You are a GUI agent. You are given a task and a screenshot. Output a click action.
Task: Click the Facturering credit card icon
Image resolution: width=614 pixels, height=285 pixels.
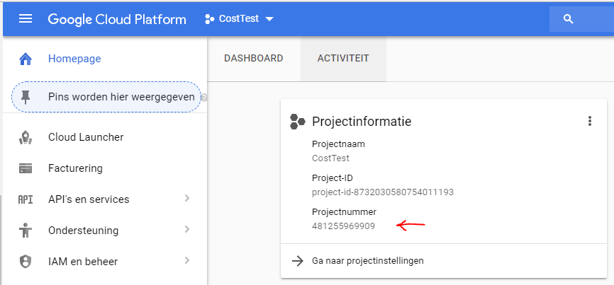26,168
